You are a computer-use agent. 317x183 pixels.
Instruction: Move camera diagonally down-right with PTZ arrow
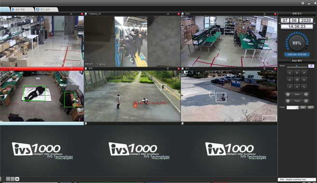pyautogui.click(x=304, y=87)
